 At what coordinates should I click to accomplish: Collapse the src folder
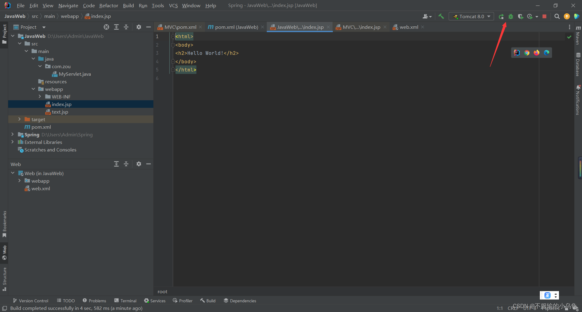[20, 44]
